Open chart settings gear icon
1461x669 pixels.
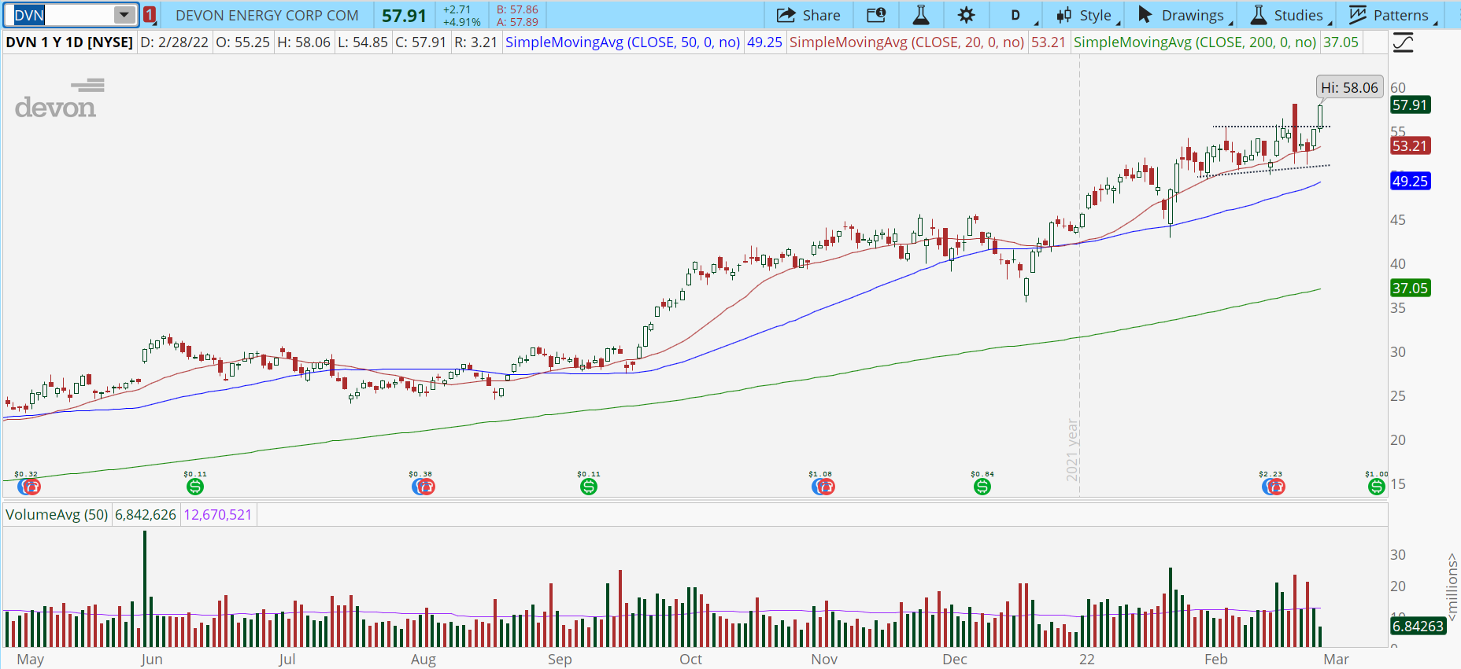tap(966, 15)
